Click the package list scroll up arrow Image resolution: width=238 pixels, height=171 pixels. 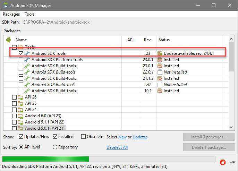click(231, 39)
